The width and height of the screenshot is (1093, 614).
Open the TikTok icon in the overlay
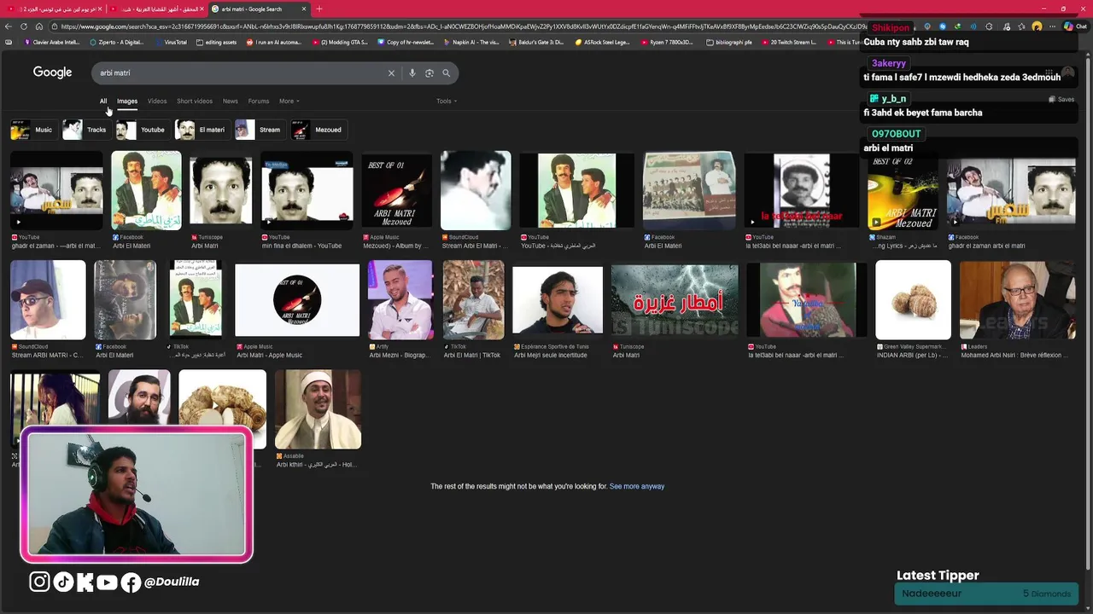[63, 582]
